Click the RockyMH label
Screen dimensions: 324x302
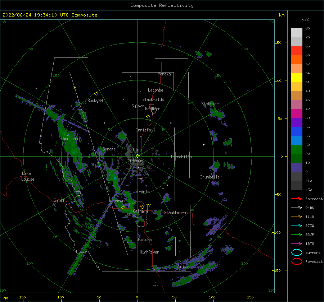click(95, 101)
